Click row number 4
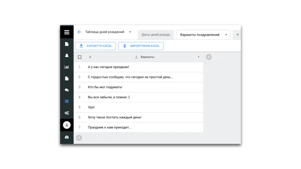This screenshot has height=169, width=301. pos(79,97)
